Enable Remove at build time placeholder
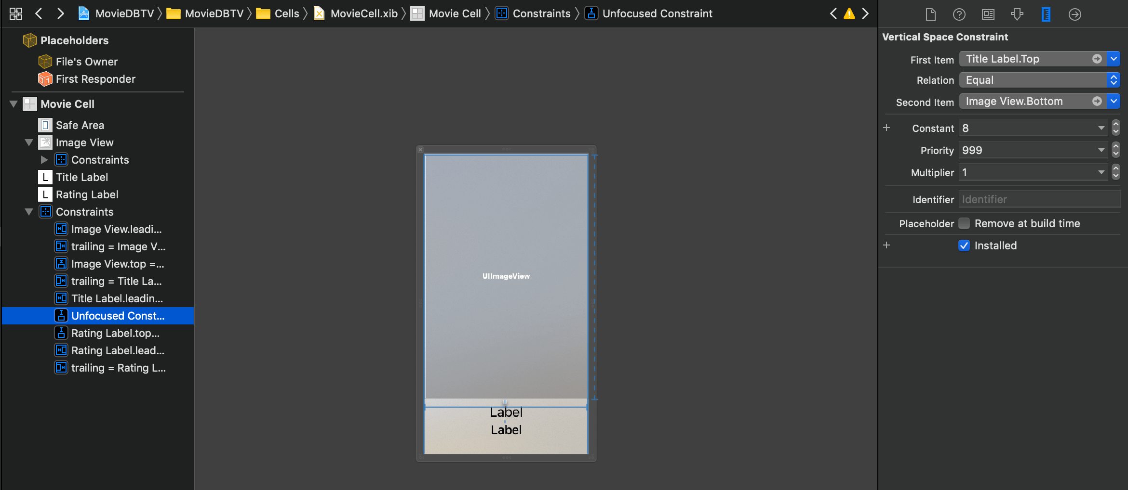This screenshot has height=490, width=1128. 964,223
